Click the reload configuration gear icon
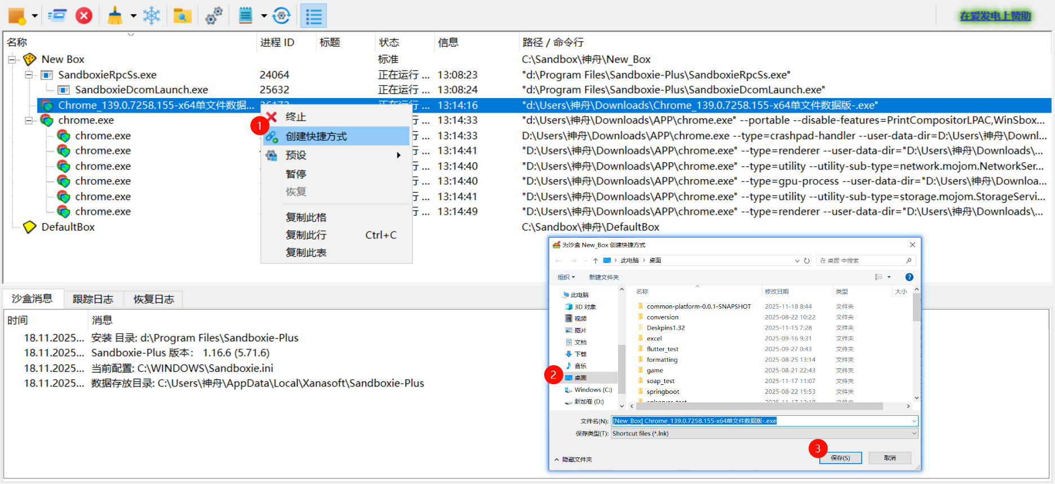 click(x=281, y=16)
